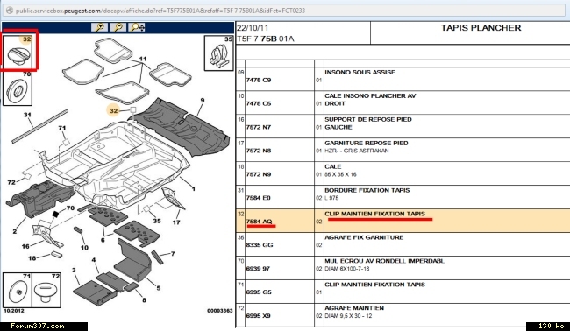
Task: Click the zoom out magnifier icon
Action: pyautogui.click(x=118, y=27)
